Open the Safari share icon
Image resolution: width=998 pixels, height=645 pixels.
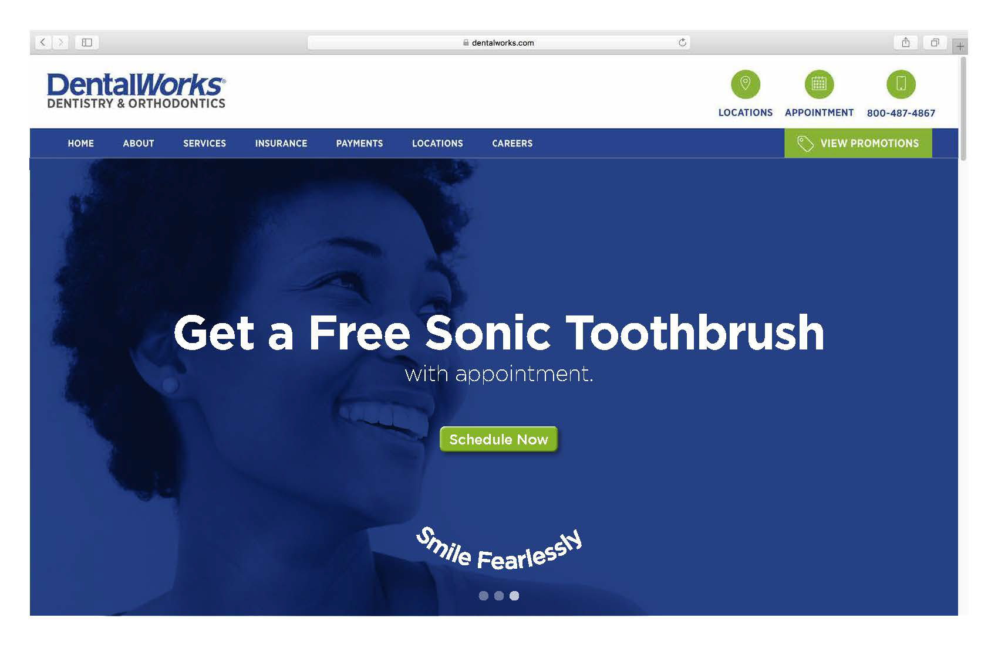[x=906, y=42]
